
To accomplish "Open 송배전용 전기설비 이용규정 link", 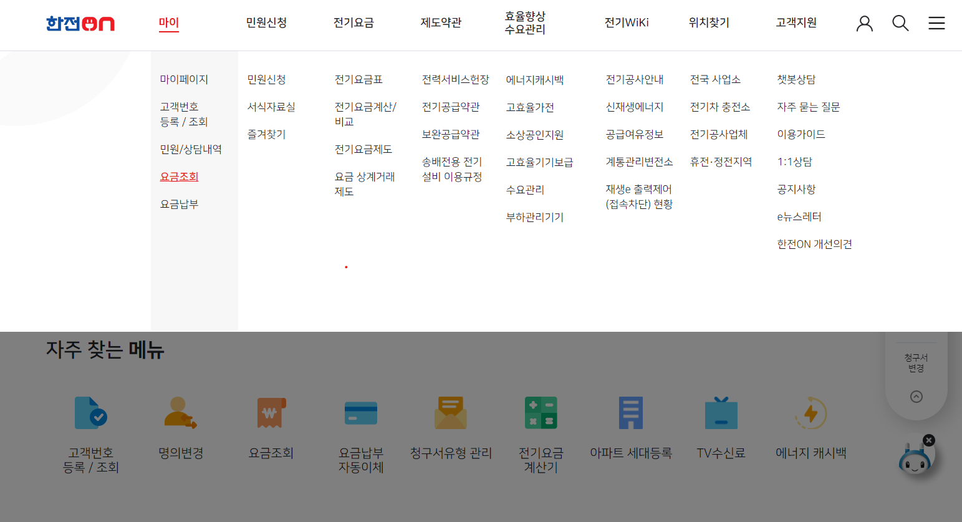I will (452, 170).
